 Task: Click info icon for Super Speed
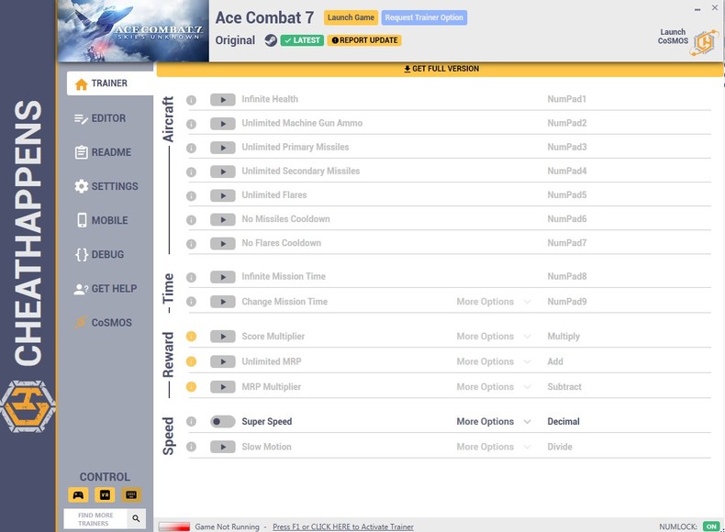[x=191, y=422]
